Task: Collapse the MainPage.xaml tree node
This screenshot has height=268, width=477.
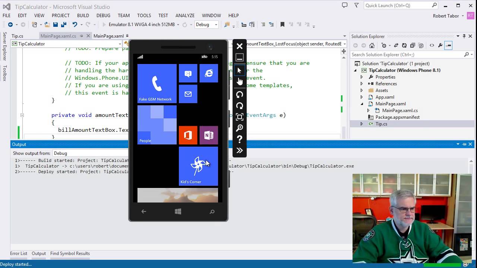Action: 361,104
